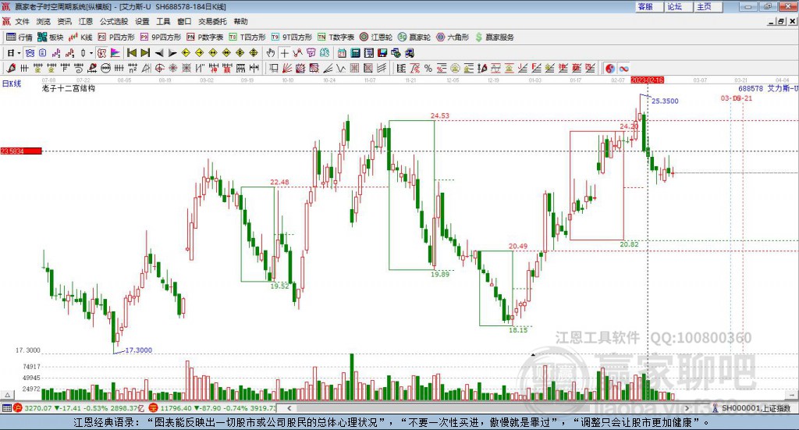The image size is (799, 430).
Task: Click the 日K线 label at chart corner
Action: (12, 84)
